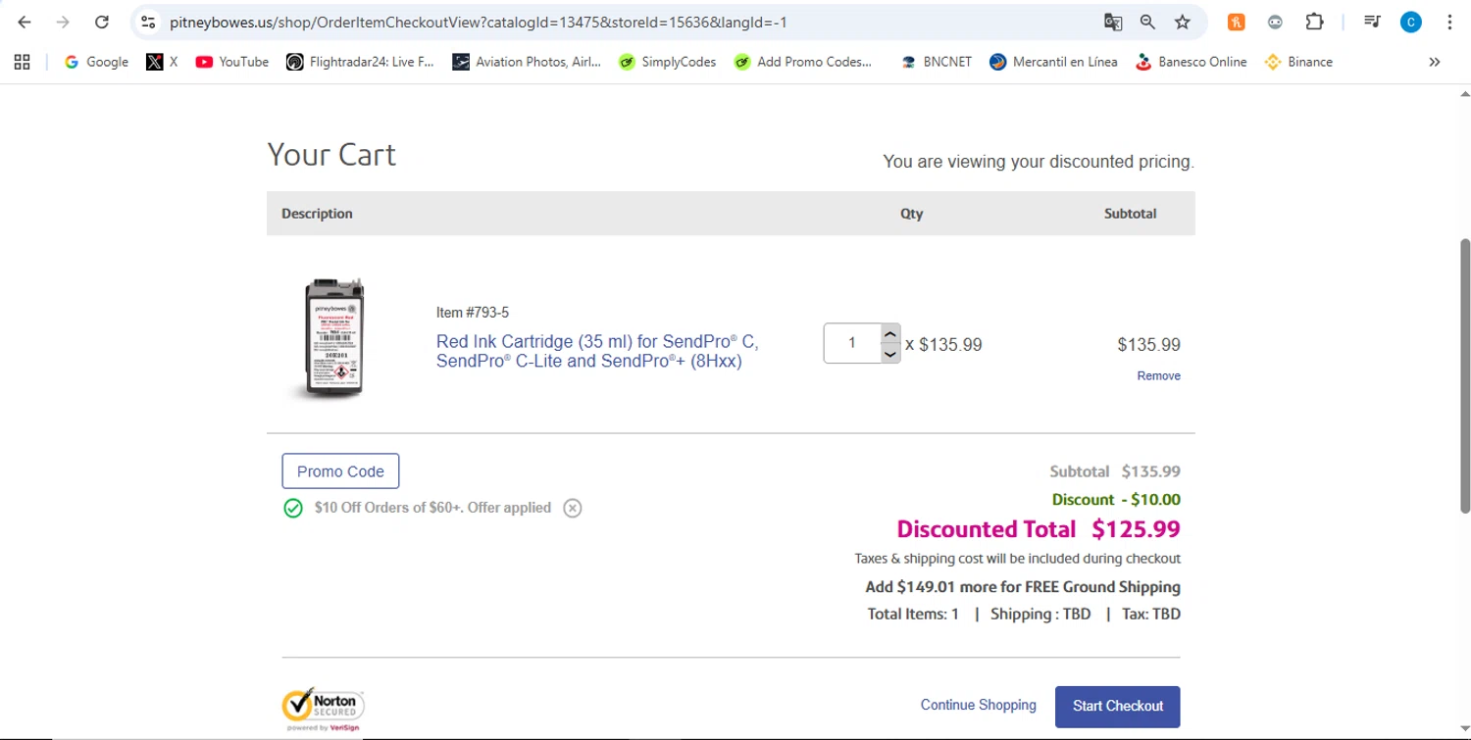Screen dimensions: 1471x740
Task: Click the Start Checkout button
Action: pyautogui.click(x=1118, y=706)
